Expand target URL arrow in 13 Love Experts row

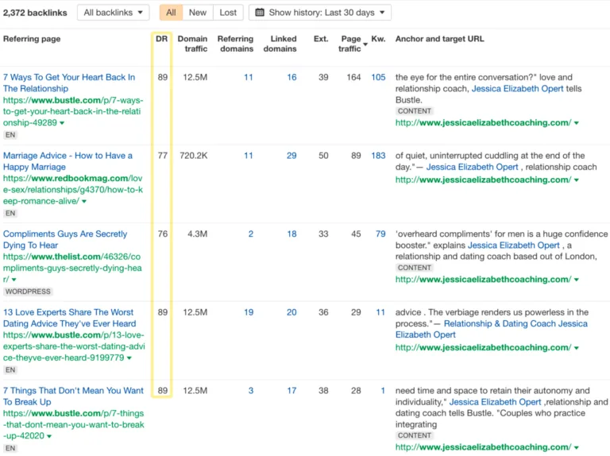coord(577,348)
